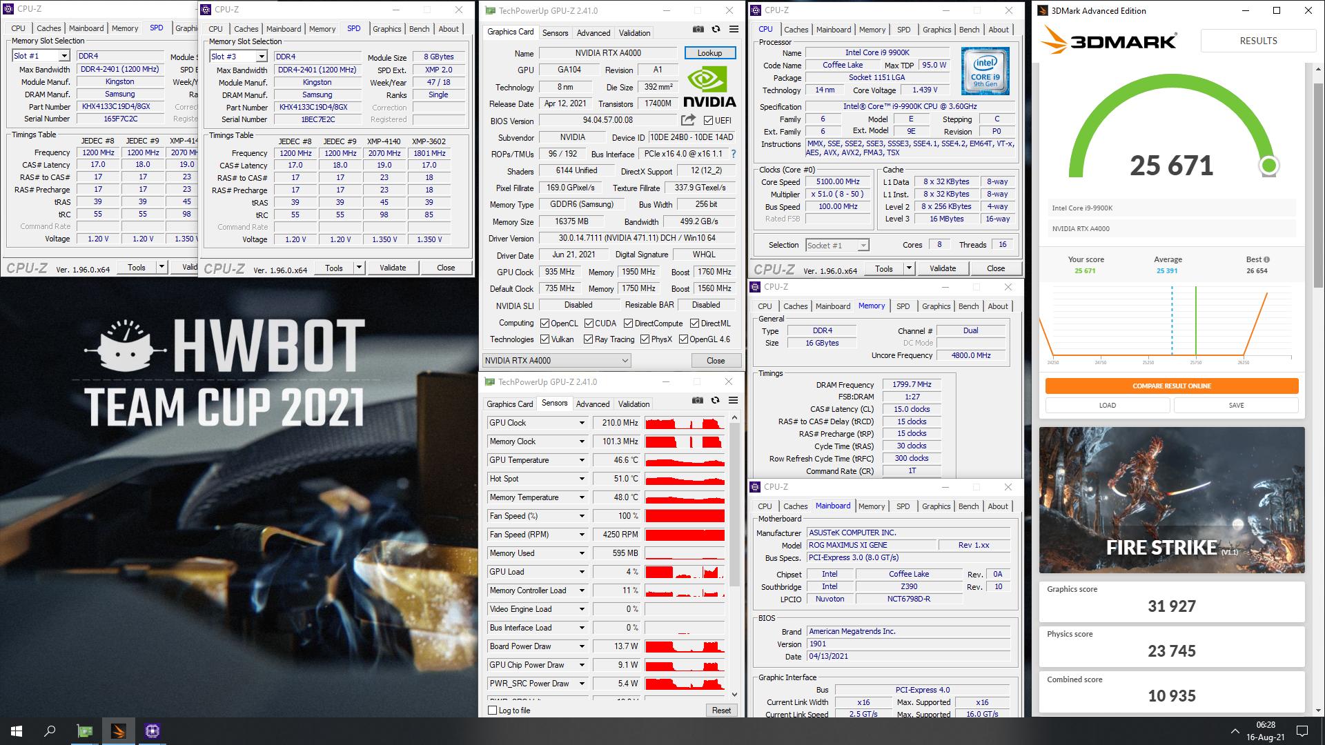The image size is (1325, 745).
Task: Click the Best score info icon in 3DMark
Action: [1266, 260]
